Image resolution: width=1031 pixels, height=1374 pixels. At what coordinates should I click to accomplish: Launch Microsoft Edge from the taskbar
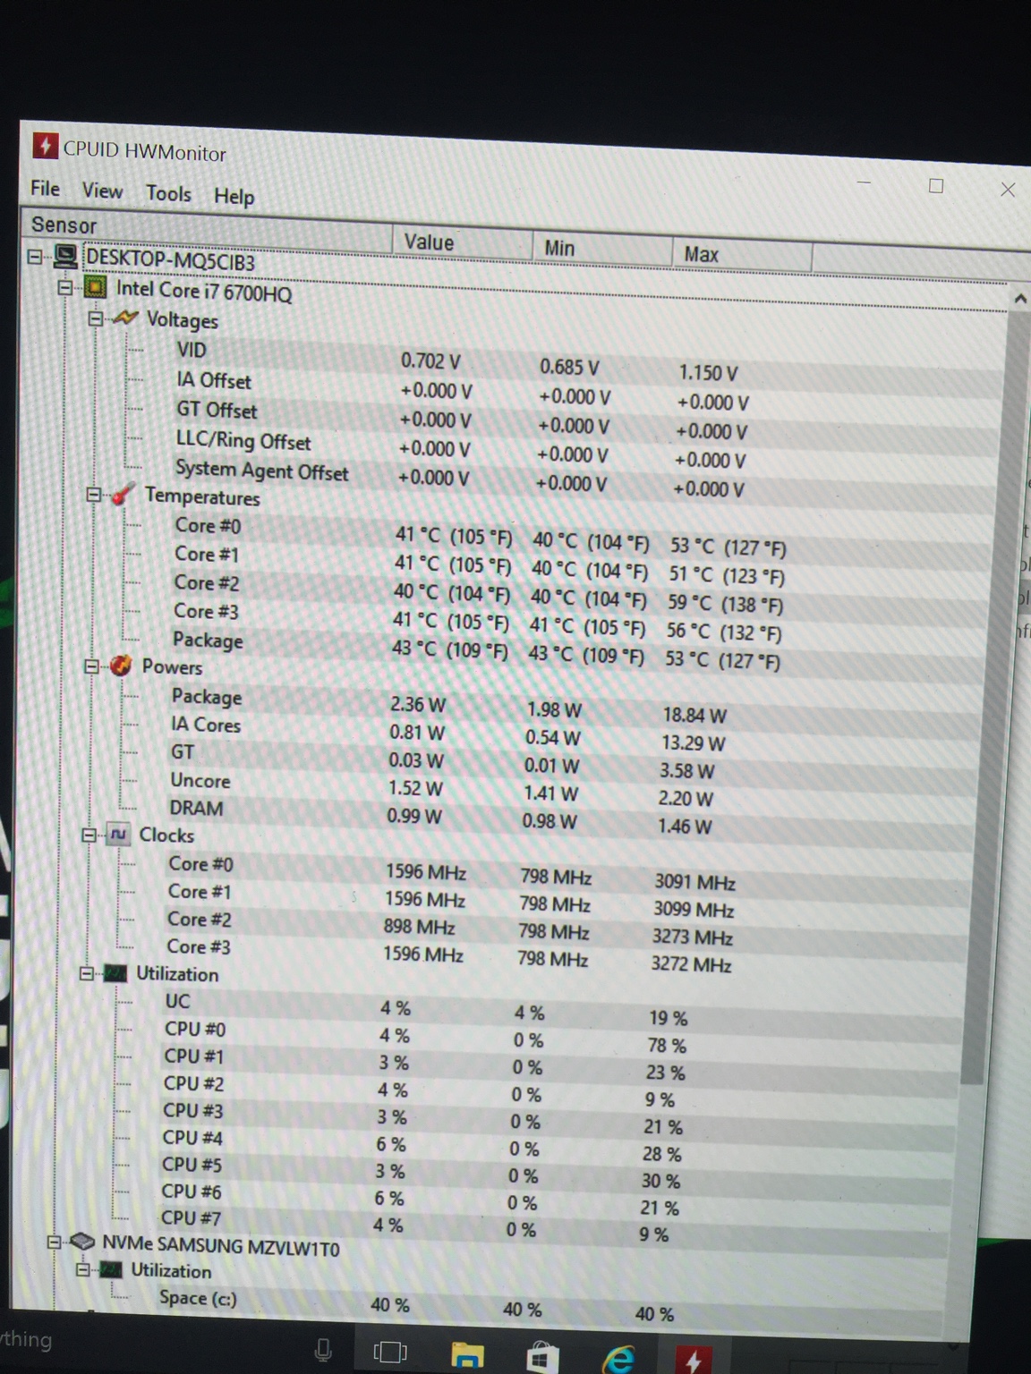tap(618, 1359)
